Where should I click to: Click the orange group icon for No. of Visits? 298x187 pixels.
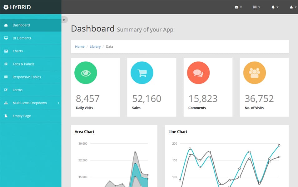pyautogui.click(x=254, y=73)
